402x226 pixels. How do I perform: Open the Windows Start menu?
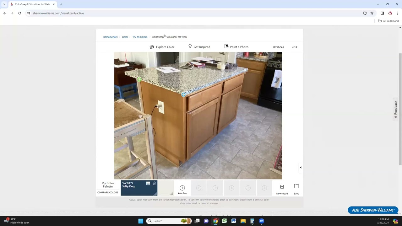tap(141, 221)
